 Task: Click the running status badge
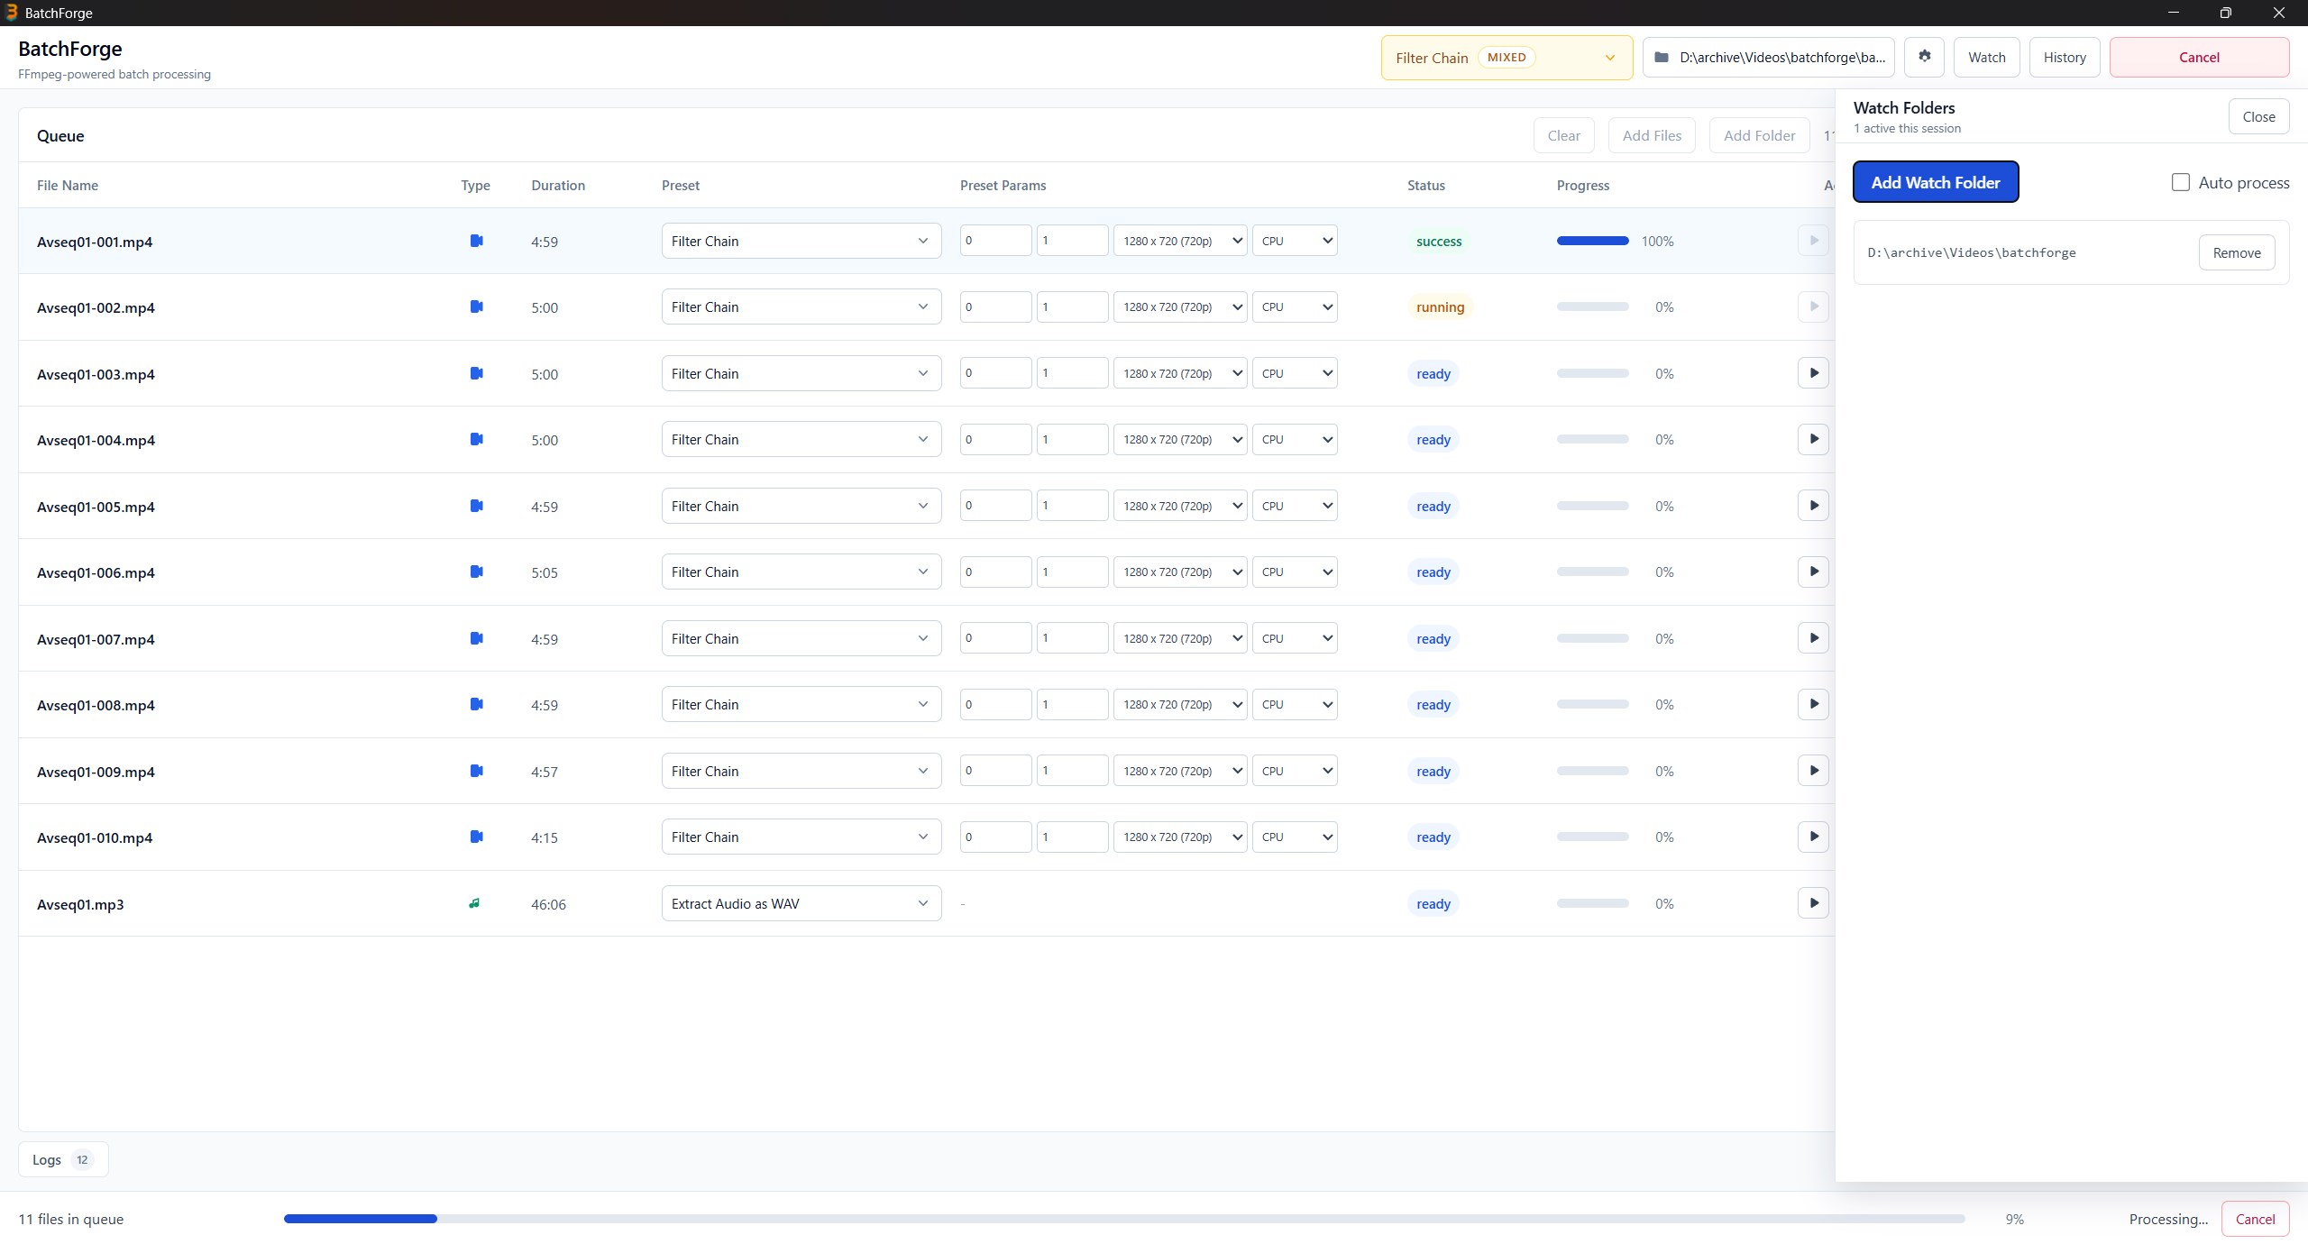(x=1440, y=306)
